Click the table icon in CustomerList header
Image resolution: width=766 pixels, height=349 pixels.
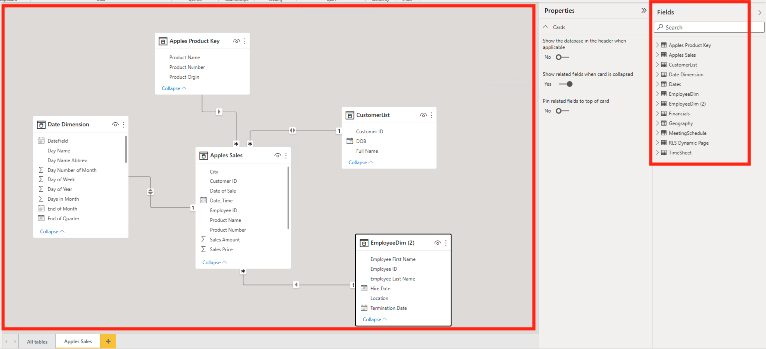coord(349,115)
